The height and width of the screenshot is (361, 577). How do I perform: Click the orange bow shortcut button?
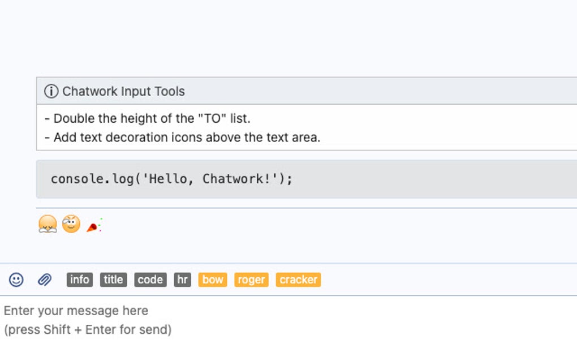click(212, 280)
